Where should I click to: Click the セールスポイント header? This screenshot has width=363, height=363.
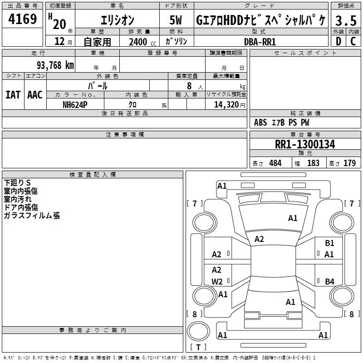tap(305, 53)
